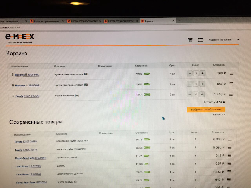Screen dimensions: 251x188
Task: Click the Баланс 1 ₽ text
Action: pos(219,115)
